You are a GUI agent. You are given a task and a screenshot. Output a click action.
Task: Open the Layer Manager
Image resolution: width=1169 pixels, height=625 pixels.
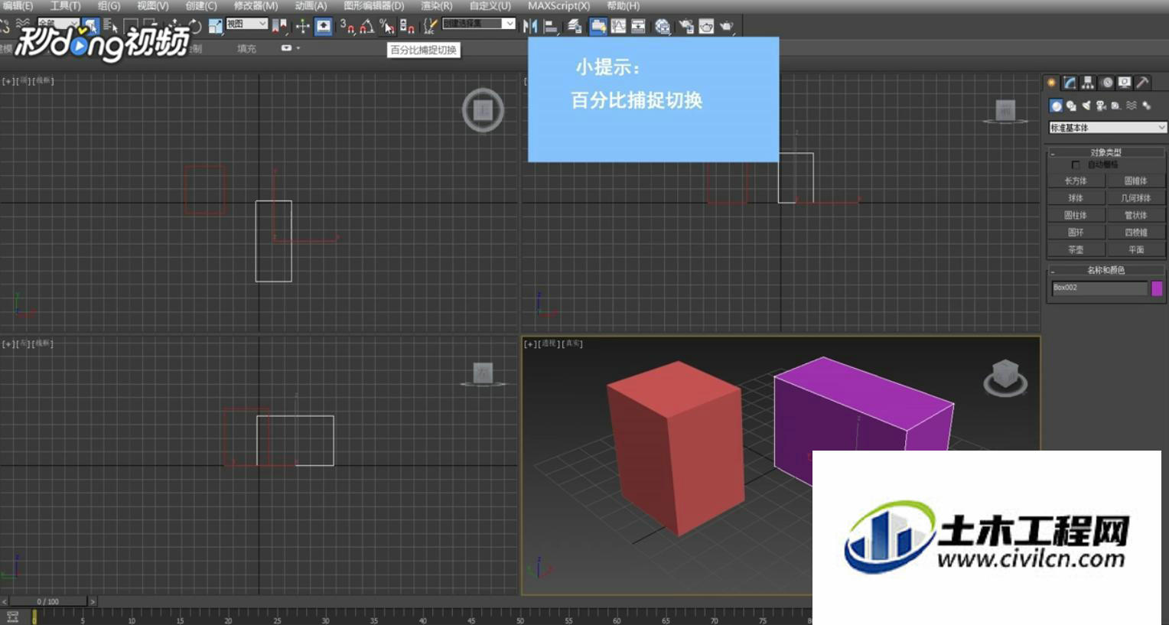[575, 27]
